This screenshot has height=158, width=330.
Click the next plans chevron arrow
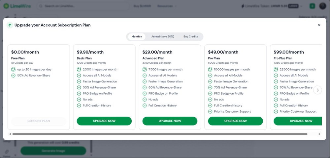[317, 90]
